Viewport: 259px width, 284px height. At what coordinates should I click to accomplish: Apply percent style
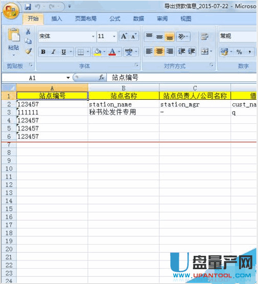click(239, 52)
